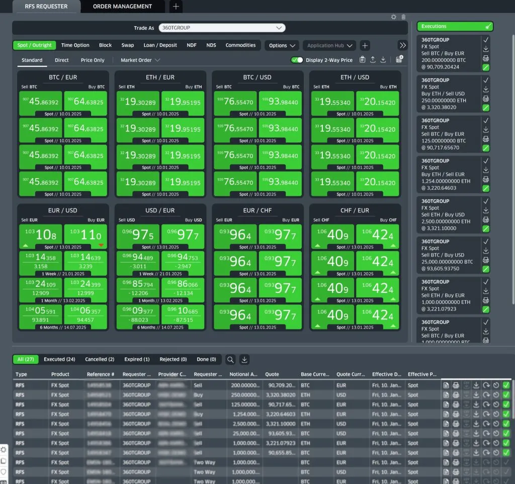Select the Expired (1) filter tab
The width and height of the screenshot is (515, 484).
[x=137, y=359]
